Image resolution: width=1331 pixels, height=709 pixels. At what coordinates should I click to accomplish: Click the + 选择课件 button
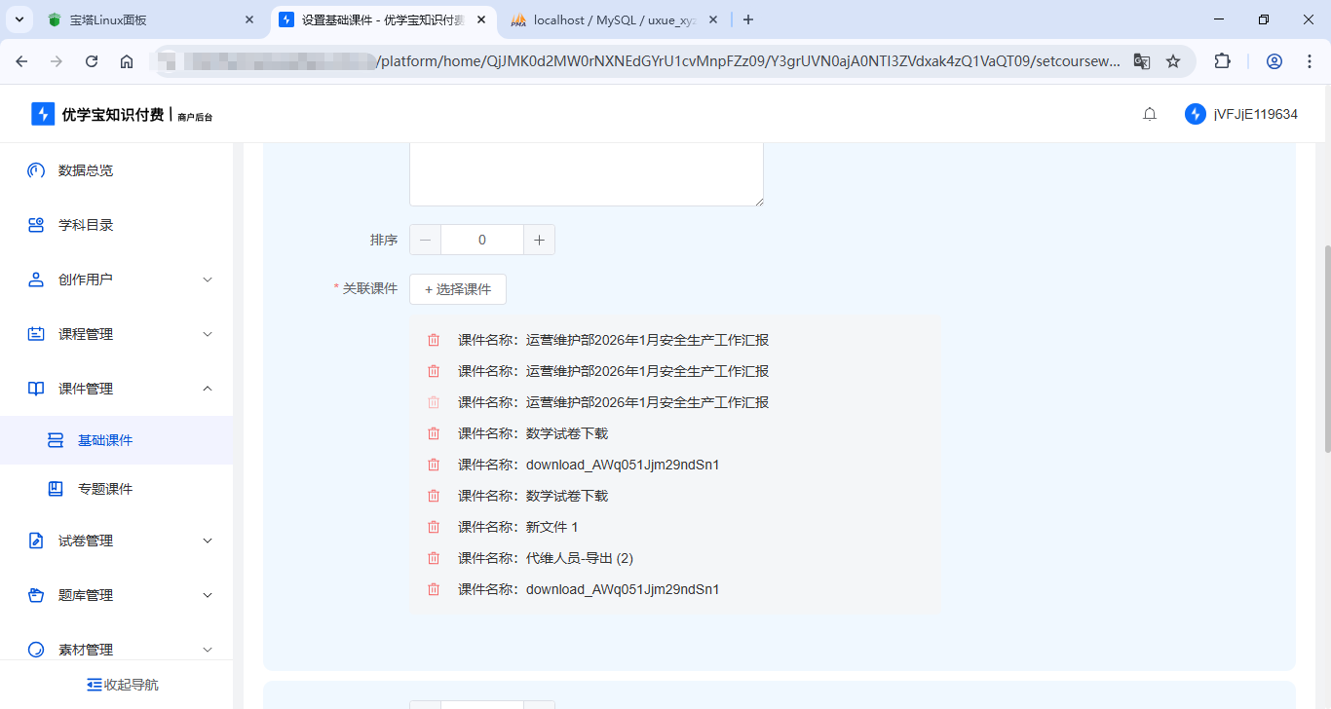click(x=458, y=289)
